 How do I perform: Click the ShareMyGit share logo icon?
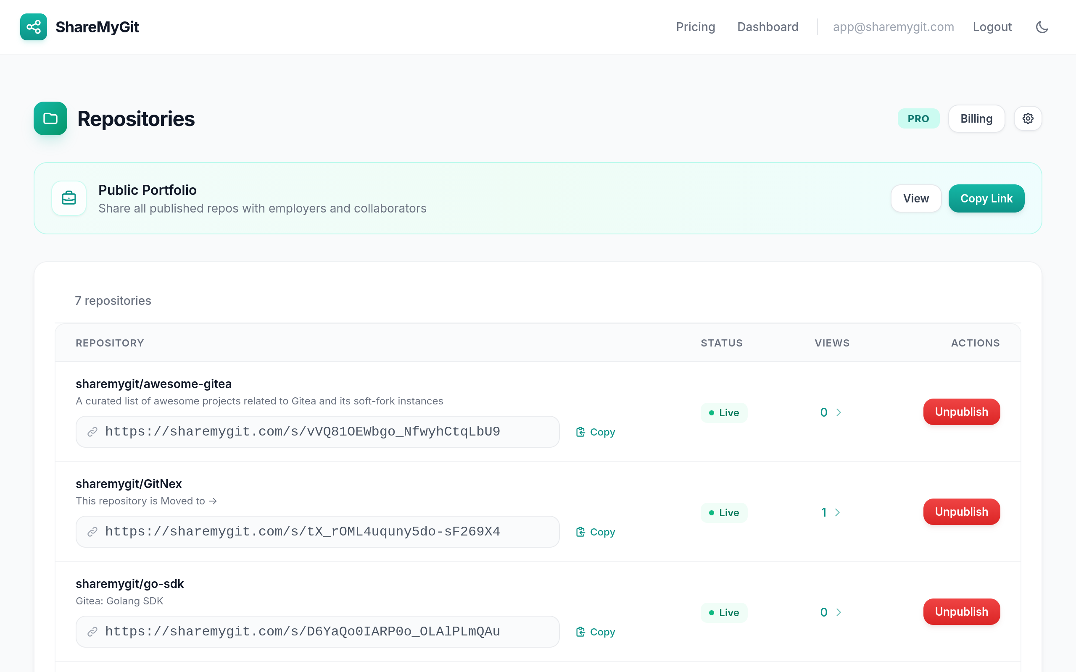(33, 26)
